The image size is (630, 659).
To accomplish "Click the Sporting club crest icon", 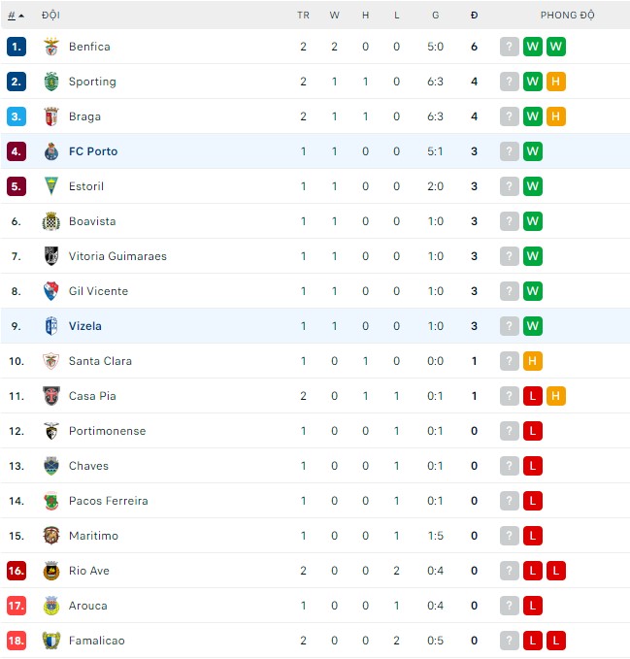I will tap(51, 82).
